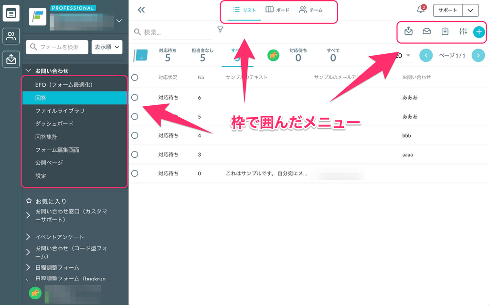Click the star icon next to お気に入り
489x305 pixels.
click(x=29, y=201)
